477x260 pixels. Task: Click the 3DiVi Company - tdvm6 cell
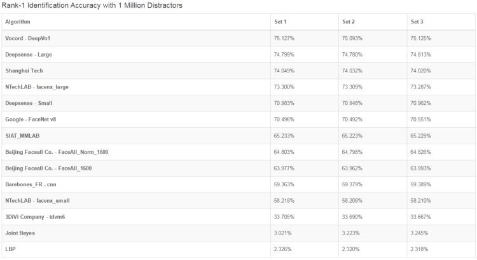pyautogui.click(x=35, y=217)
